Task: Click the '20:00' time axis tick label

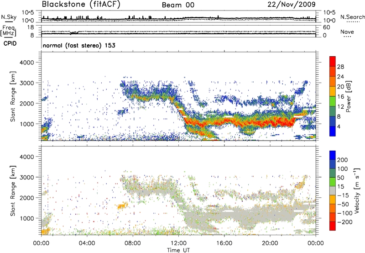Action: pos(270,243)
